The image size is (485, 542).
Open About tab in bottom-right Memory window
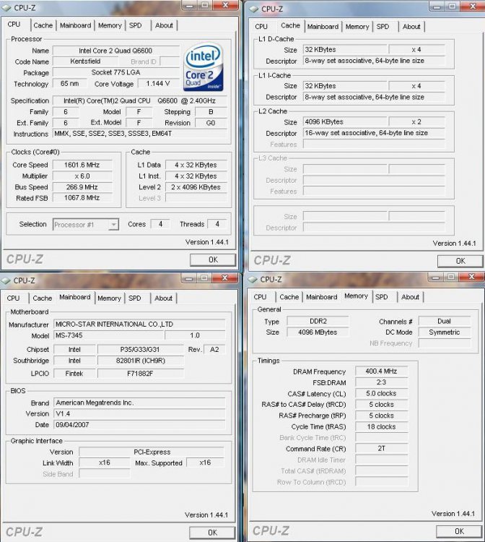(x=410, y=297)
